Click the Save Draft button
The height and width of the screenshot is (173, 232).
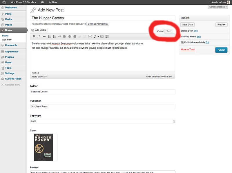(x=187, y=25)
